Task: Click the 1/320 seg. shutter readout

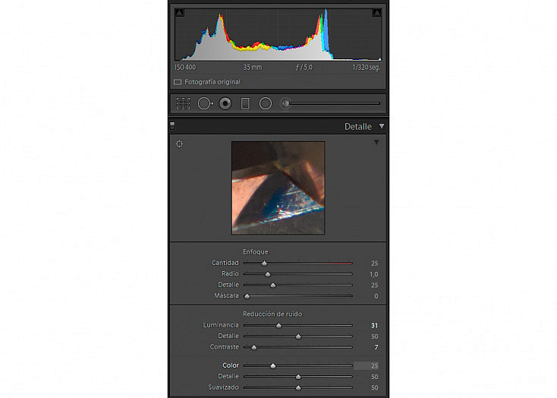Action: [367, 68]
